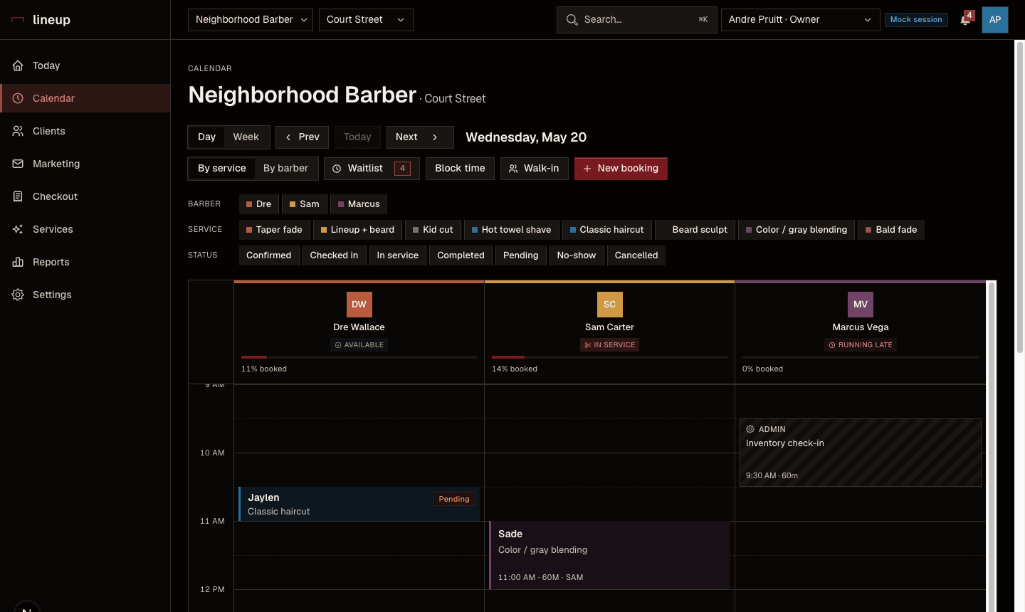1025x612 pixels.
Task: Click the SC avatar for Sam Carter
Action: point(610,304)
